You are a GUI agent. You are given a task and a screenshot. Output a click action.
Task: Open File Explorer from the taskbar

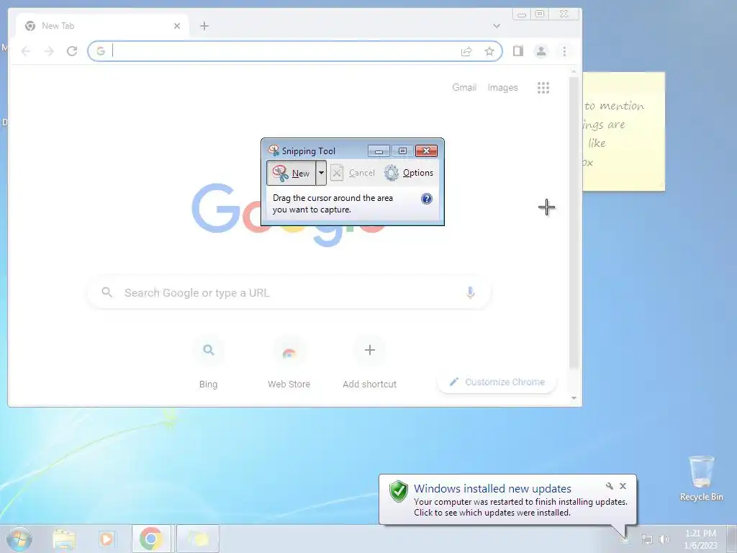64,539
